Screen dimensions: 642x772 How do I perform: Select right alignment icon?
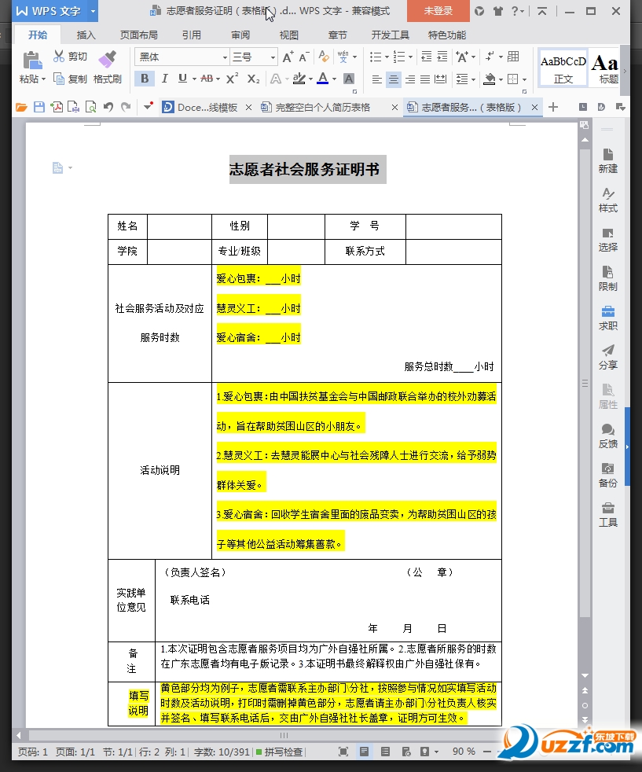point(410,79)
